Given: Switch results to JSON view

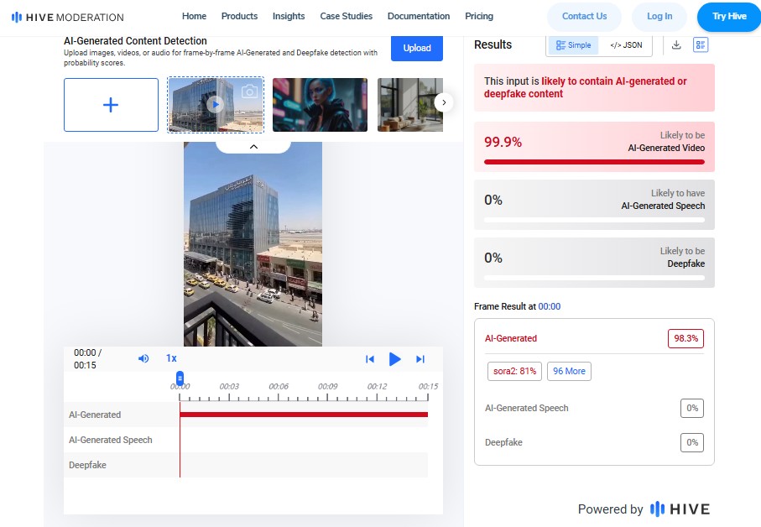Looking at the screenshot, I should [626, 45].
